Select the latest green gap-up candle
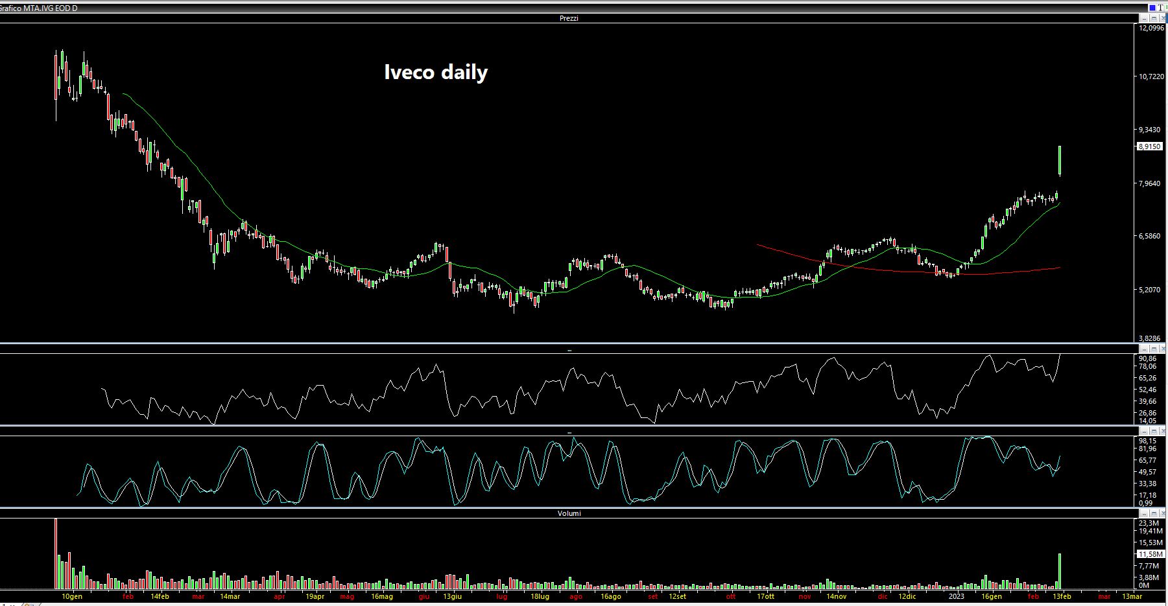The width and height of the screenshot is (1168, 606). pyautogui.click(x=1060, y=161)
